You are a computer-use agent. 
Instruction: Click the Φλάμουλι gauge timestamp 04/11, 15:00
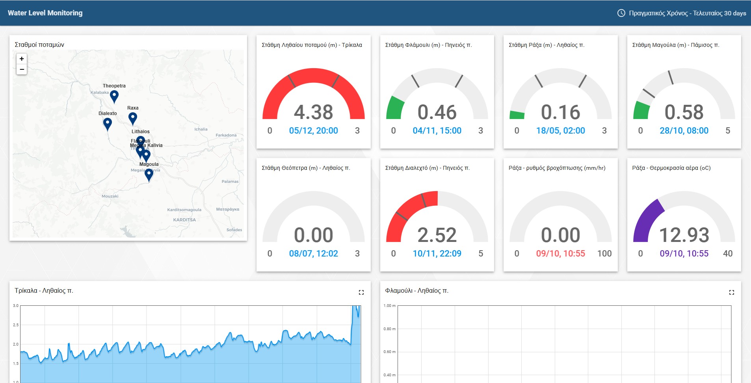(x=437, y=131)
